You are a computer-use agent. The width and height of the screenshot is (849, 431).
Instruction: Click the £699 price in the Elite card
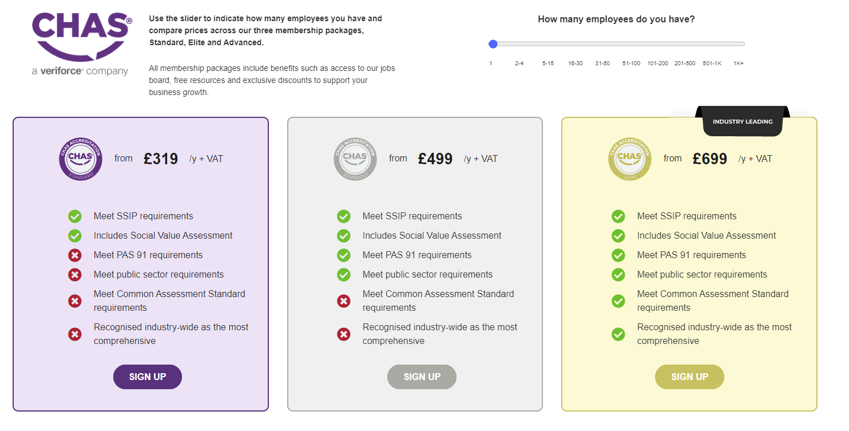709,159
